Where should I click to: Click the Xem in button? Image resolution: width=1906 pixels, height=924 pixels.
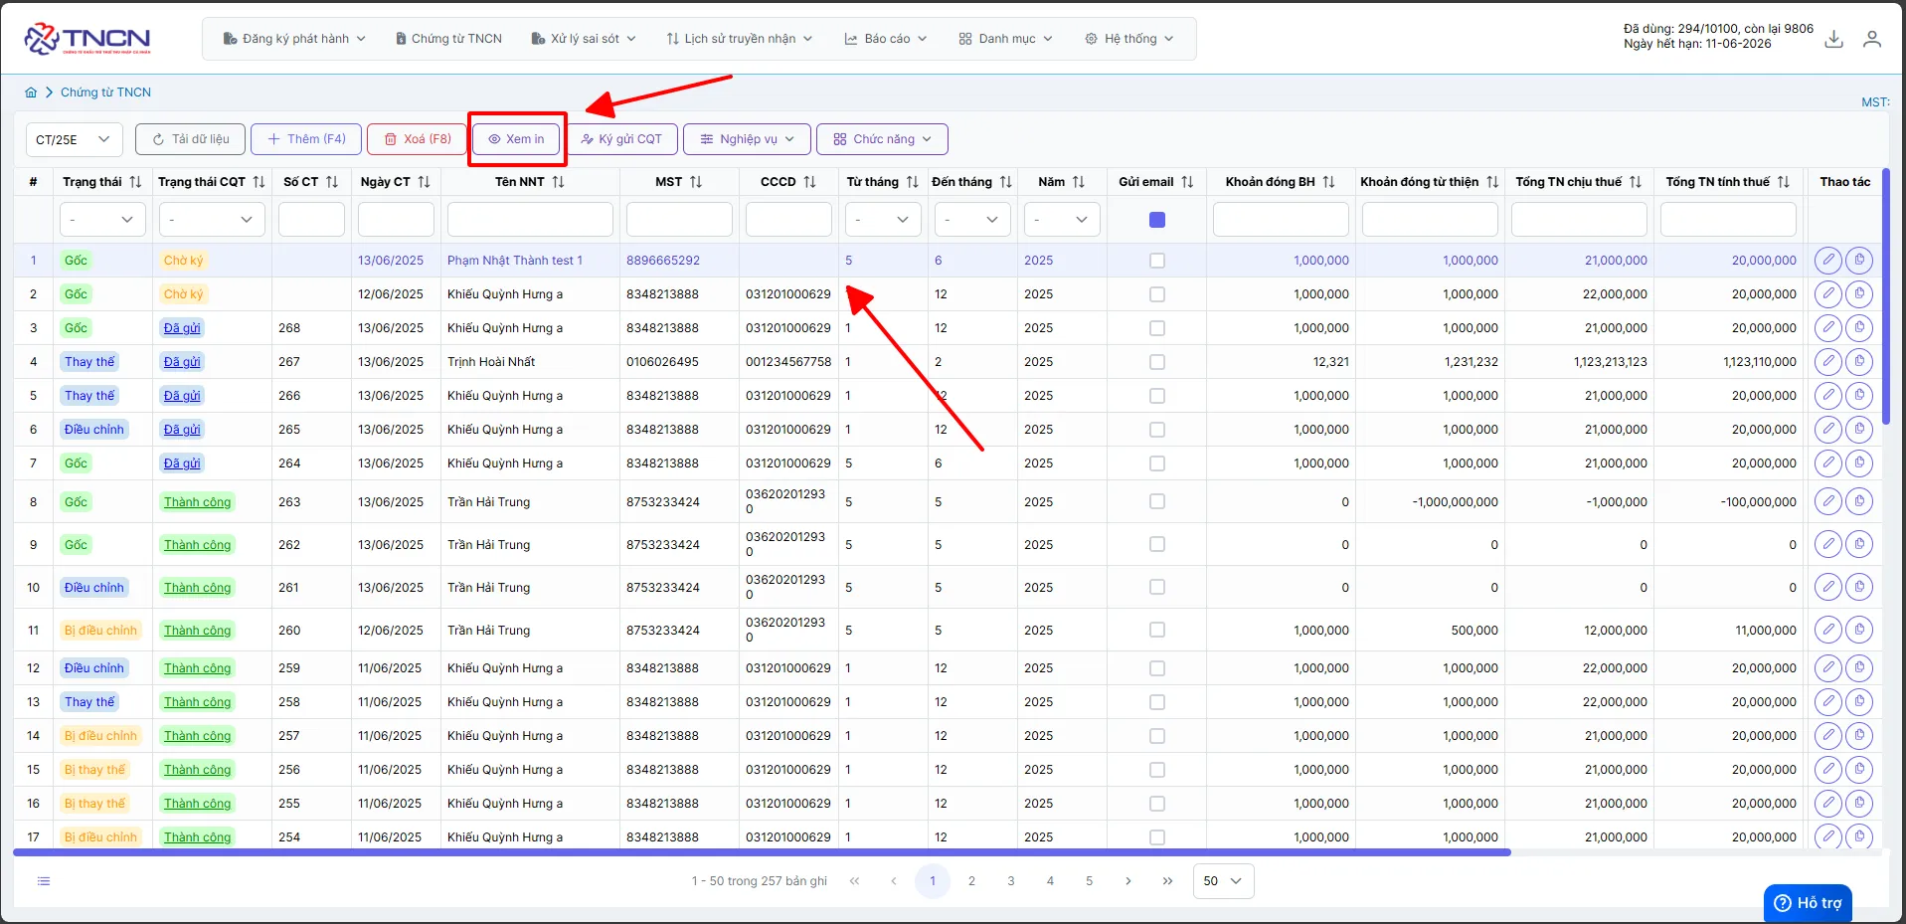[516, 139]
